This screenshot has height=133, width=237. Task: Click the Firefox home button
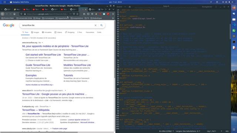(x=14, y=14)
